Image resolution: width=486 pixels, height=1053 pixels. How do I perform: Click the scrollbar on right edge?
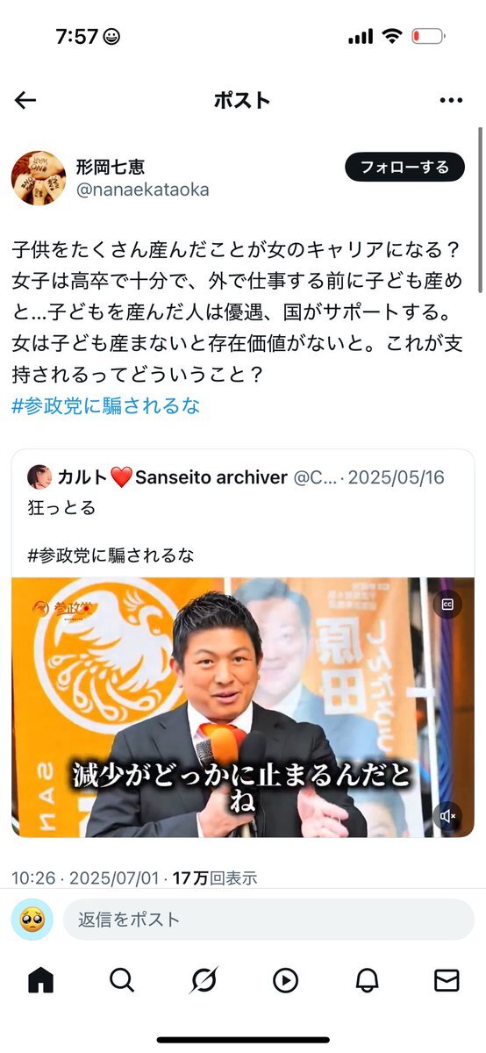point(480,211)
